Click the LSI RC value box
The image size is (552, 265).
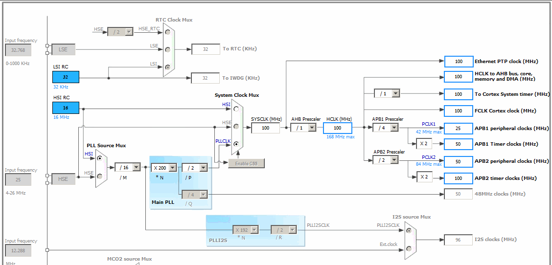click(x=66, y=77)
